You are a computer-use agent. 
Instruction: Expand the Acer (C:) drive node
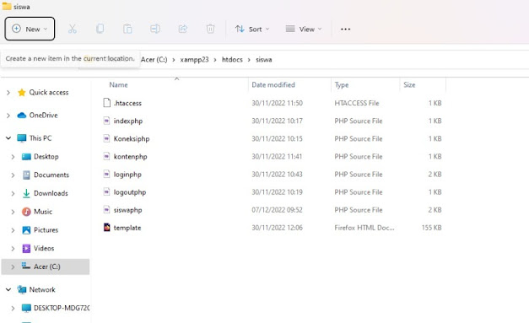(x=13, y=266)
